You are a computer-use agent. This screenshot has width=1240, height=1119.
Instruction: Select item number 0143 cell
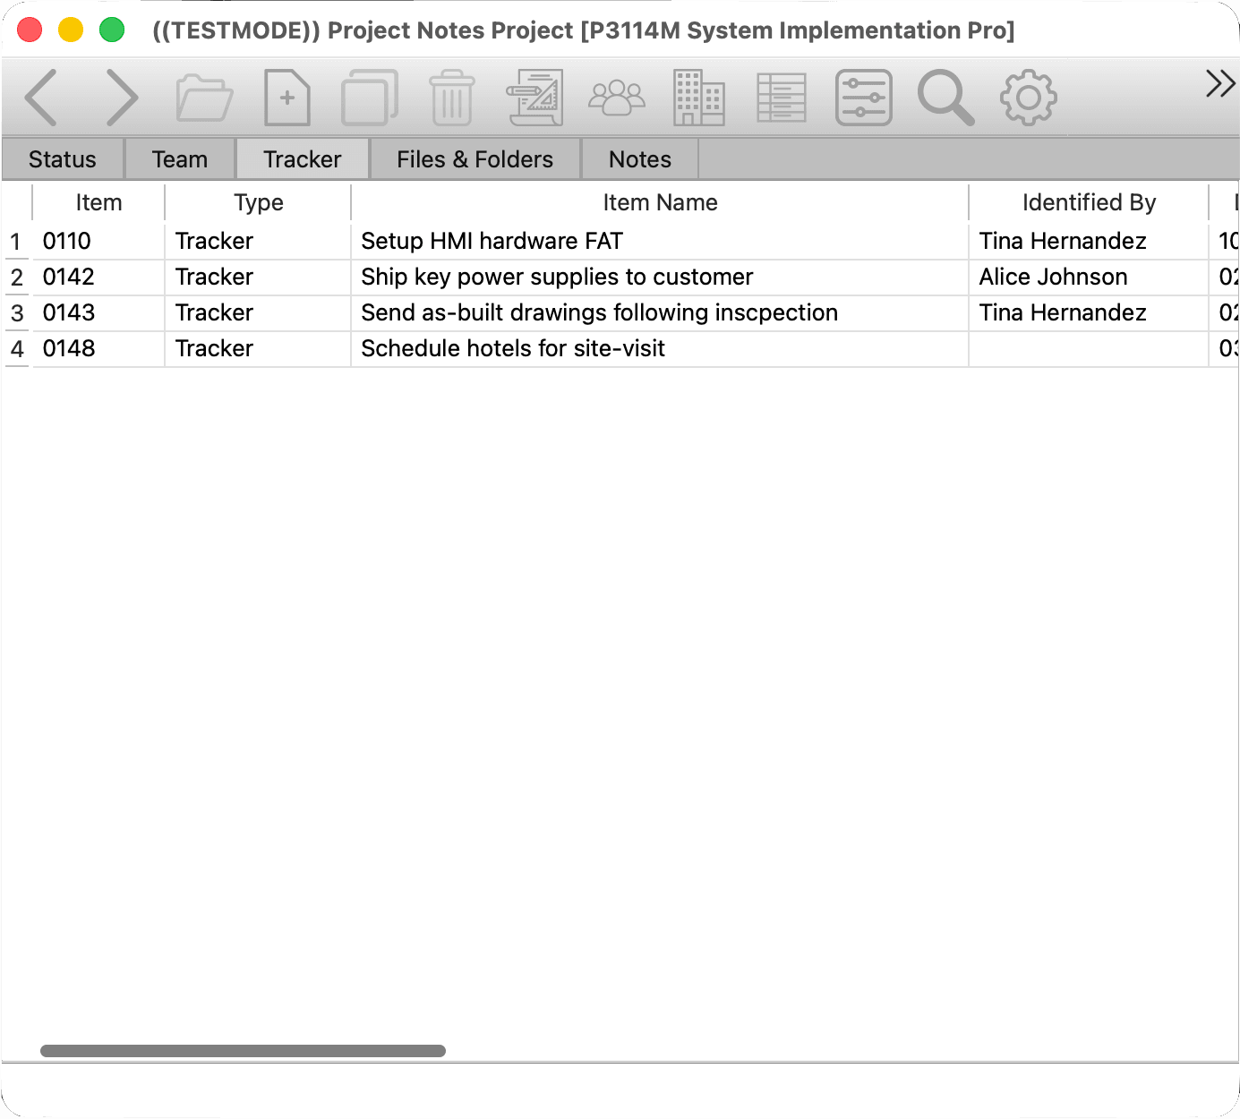98,313
